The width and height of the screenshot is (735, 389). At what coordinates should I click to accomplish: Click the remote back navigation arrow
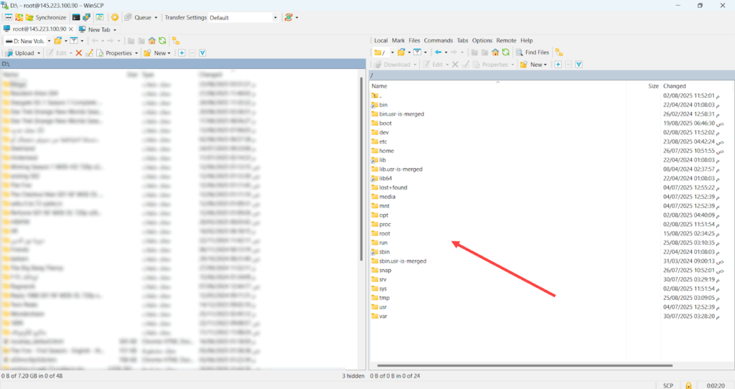click(x=438, y=52)
